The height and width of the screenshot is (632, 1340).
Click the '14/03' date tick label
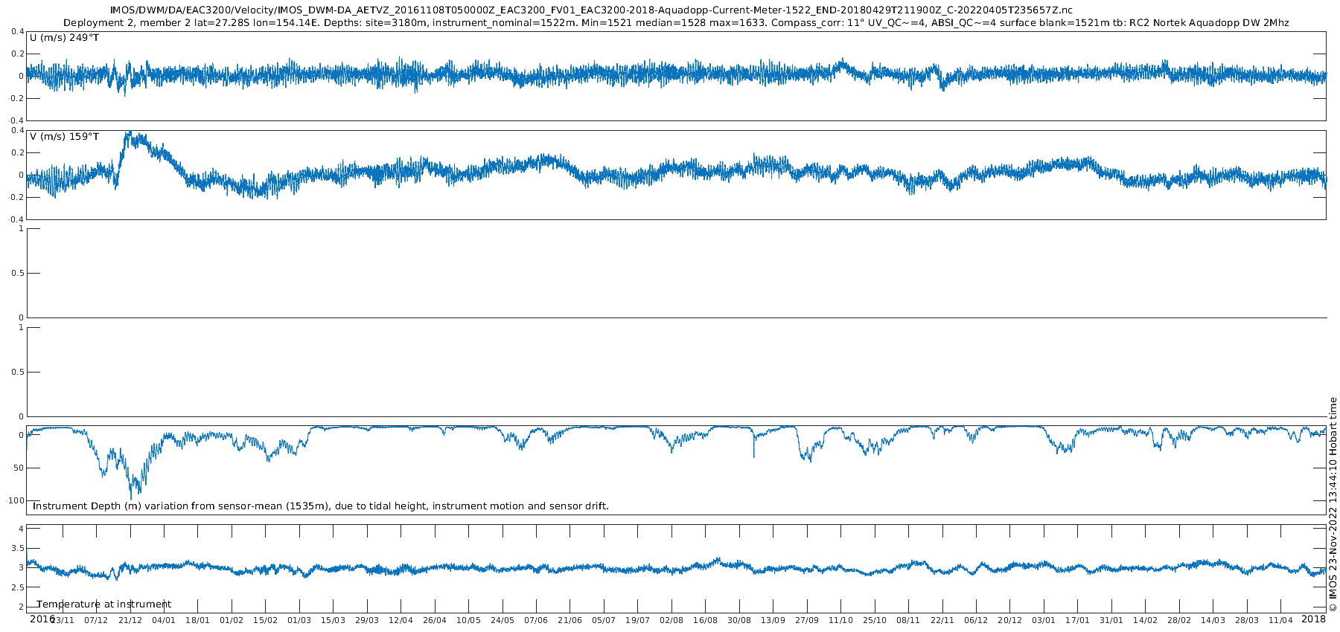[x=1213, y=620]
